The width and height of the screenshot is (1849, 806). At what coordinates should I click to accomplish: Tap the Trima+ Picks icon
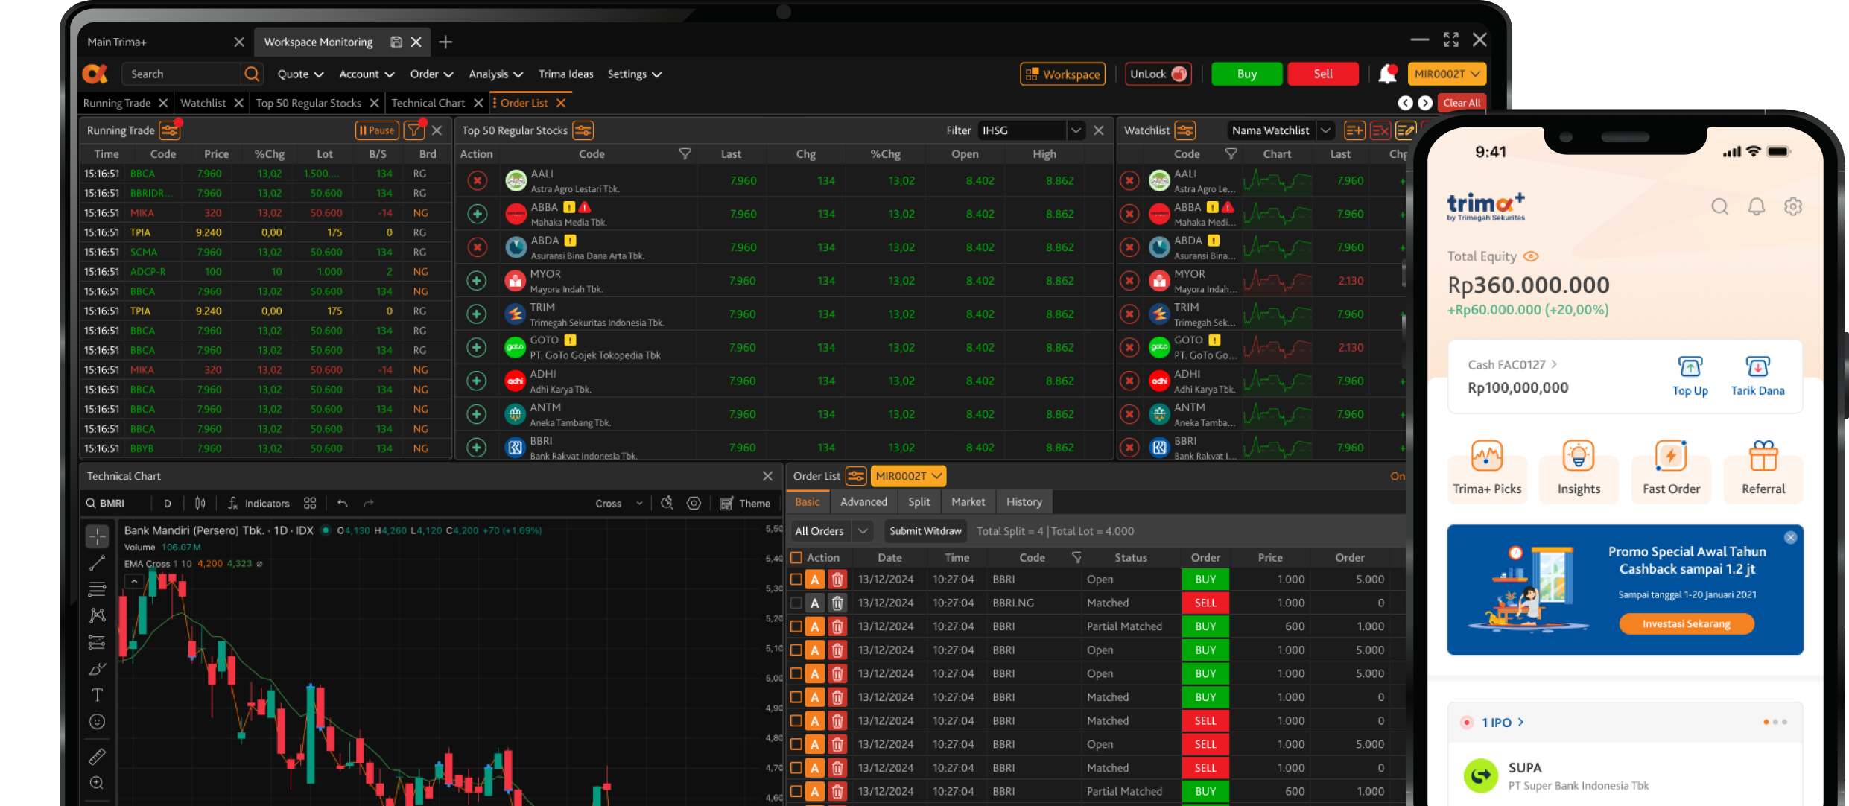(x=1486, y=455)
